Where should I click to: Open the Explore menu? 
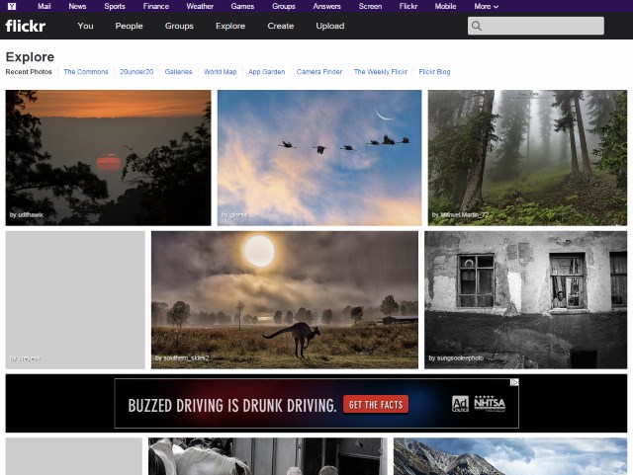point(230,26)
